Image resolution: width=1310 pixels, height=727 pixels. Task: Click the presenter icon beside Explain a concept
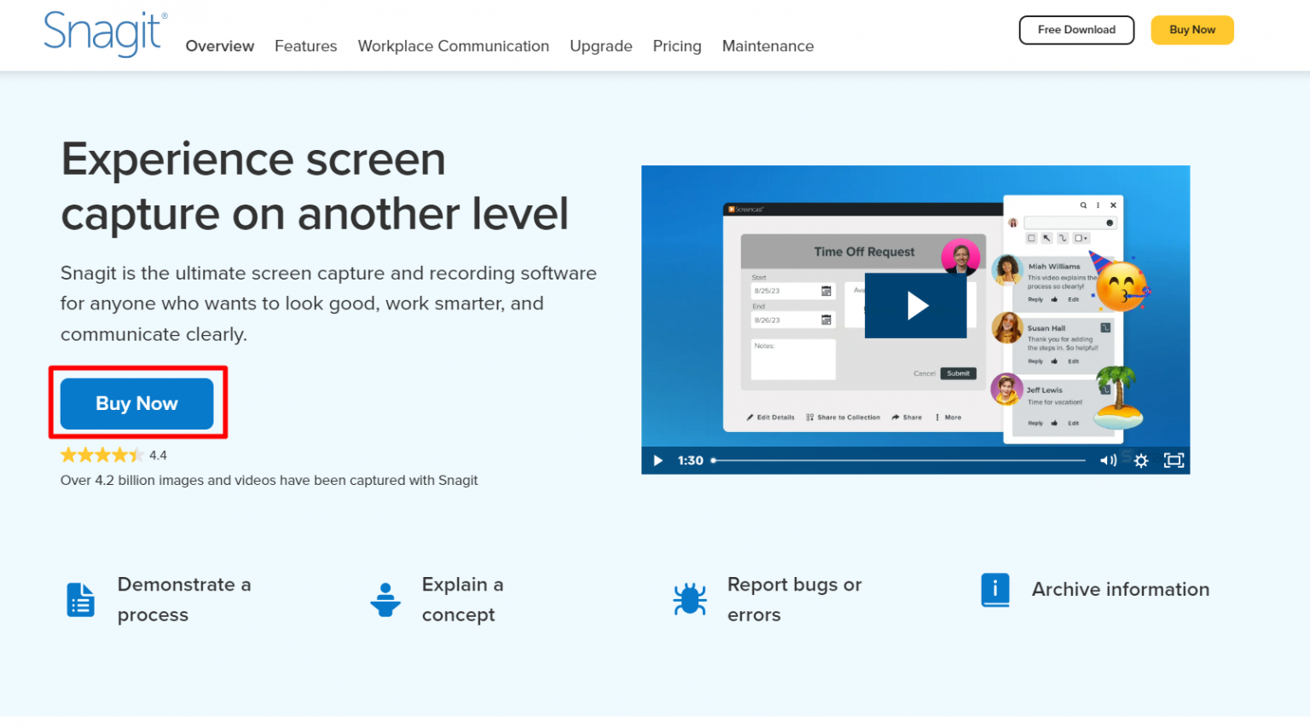(x=385, y=599)
